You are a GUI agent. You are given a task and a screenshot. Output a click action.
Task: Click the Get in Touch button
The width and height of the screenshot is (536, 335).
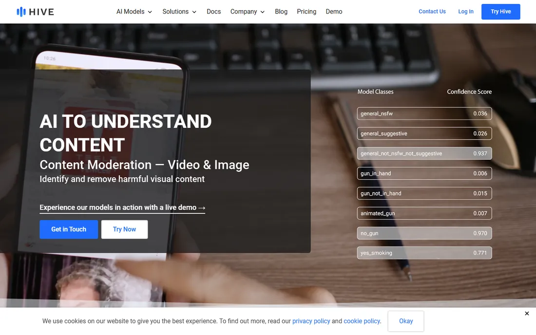69,229
